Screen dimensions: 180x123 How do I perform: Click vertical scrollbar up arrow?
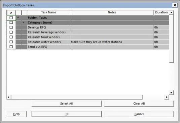[x=171, y=13]
